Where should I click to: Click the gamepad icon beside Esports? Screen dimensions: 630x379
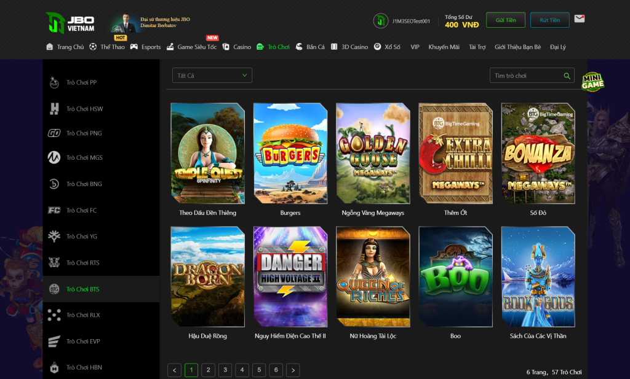(134, 47)
